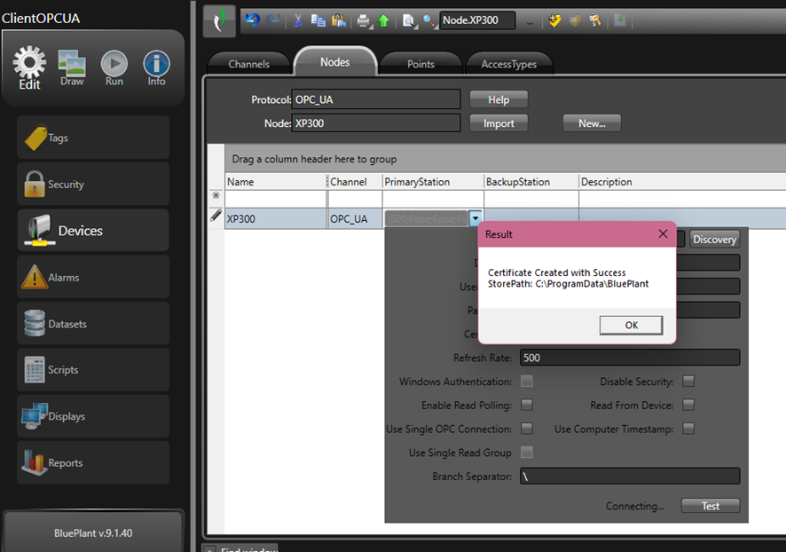
Task: Check the Use Computer Timestamp option
Action: click(688, 429)
